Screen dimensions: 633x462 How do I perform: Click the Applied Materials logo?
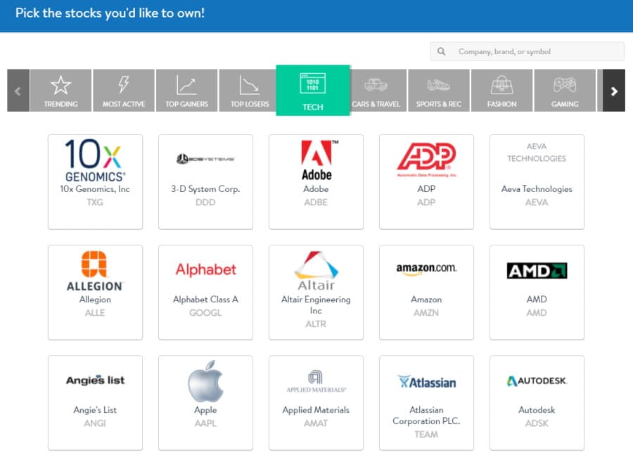[316, 381]
